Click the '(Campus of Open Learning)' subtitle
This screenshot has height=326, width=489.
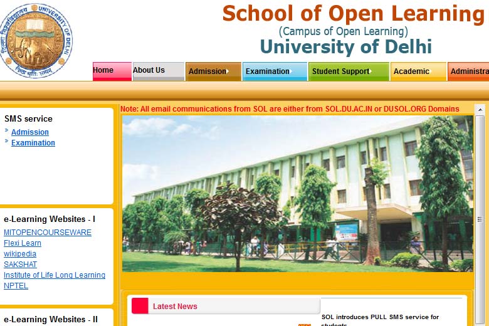click(343, 31)
